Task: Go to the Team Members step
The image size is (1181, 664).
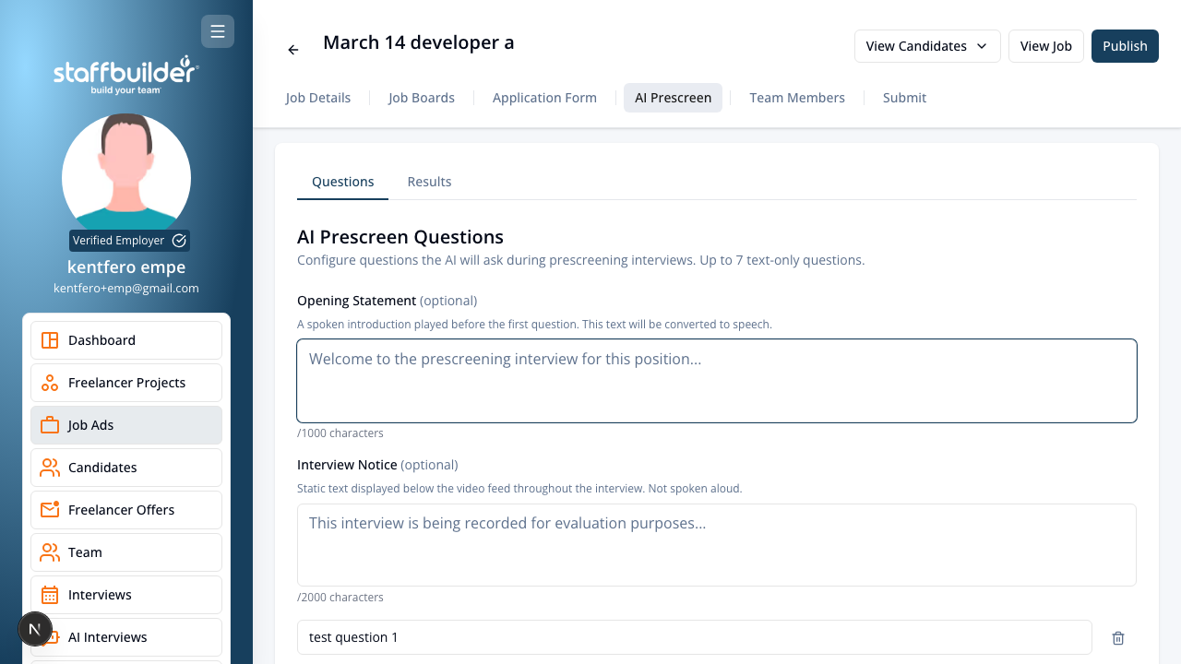Action: [x=797, y=98]
